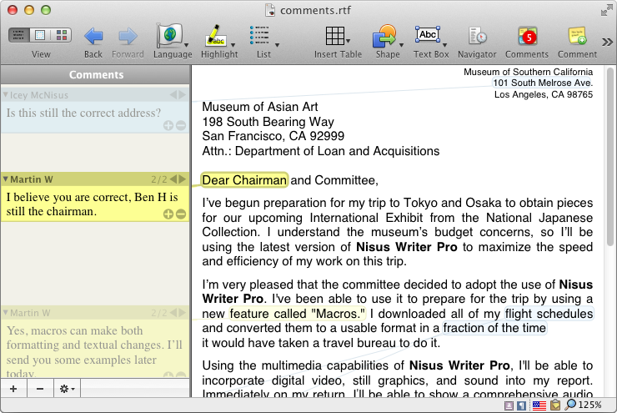Click the comments.rtf document title icon
The height and width of the screenshot is (413, 617).
click(270, 10)
